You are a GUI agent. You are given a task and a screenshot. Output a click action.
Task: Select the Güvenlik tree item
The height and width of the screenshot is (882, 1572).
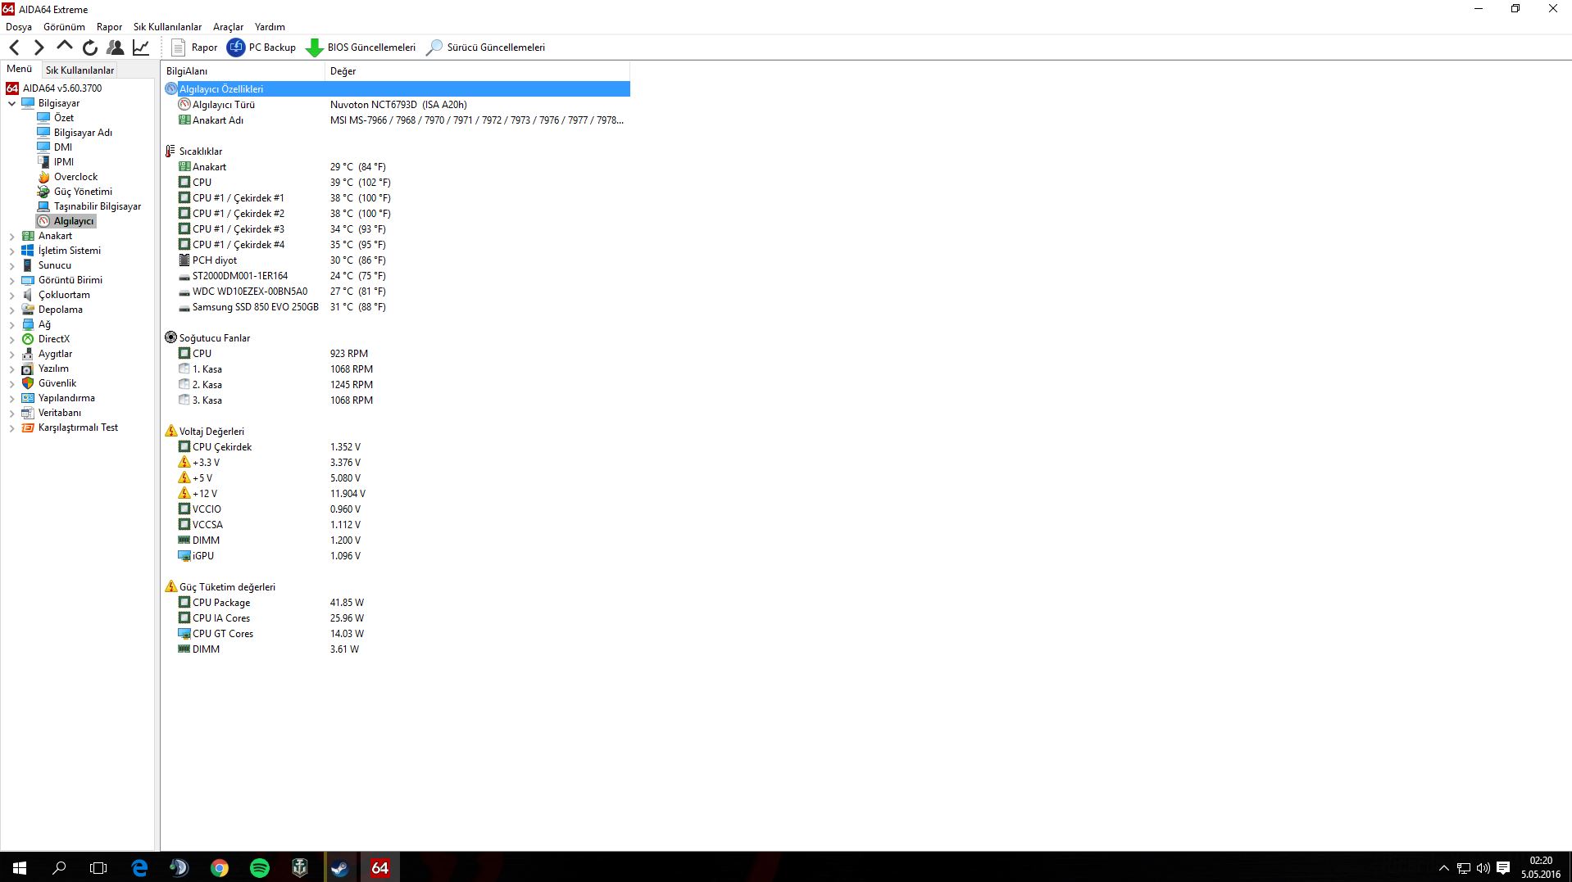(57, 383)
